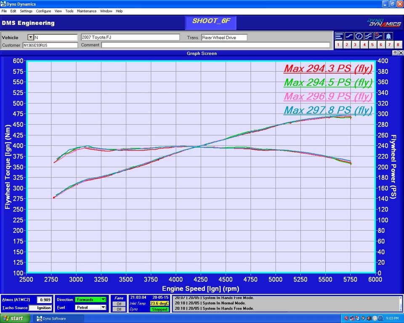Open the Direction Forwards dropdown
404x323 pixels.
point(103,300)
